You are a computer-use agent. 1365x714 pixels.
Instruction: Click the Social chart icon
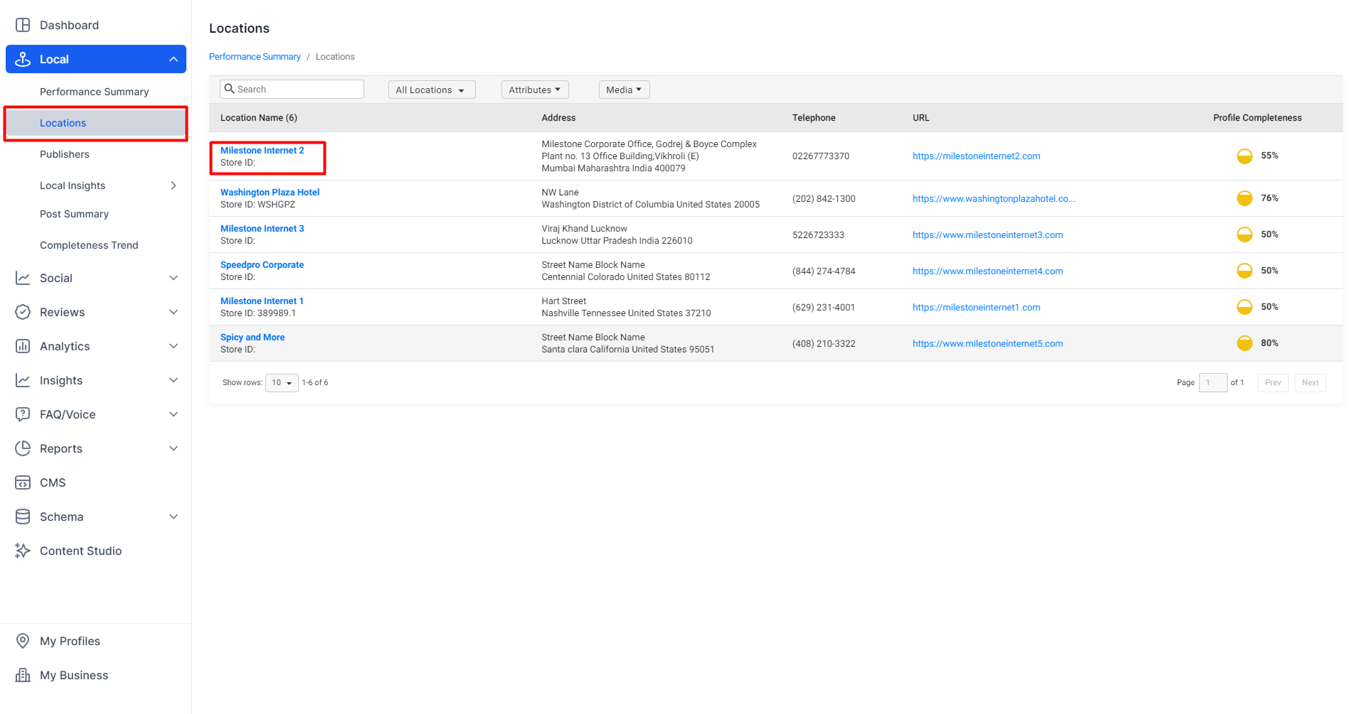(x=23, y=278)
